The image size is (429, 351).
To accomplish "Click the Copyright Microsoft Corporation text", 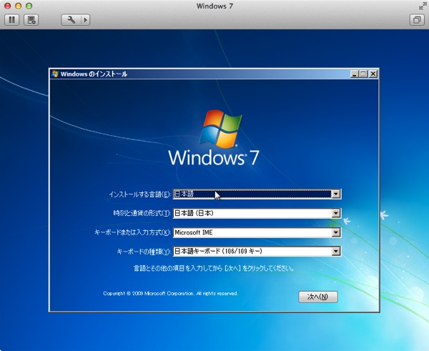I will pyautogui.click(x=170, y=294).
